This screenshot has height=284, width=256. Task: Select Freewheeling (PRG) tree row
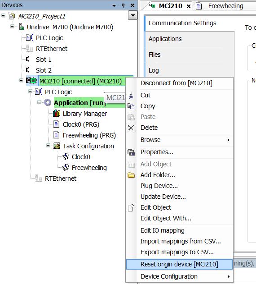pyautogui.click(x=89, y=135)
